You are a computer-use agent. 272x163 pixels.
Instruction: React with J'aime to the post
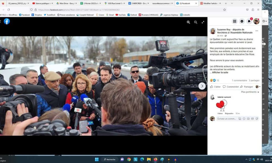[x=215, y=87]
